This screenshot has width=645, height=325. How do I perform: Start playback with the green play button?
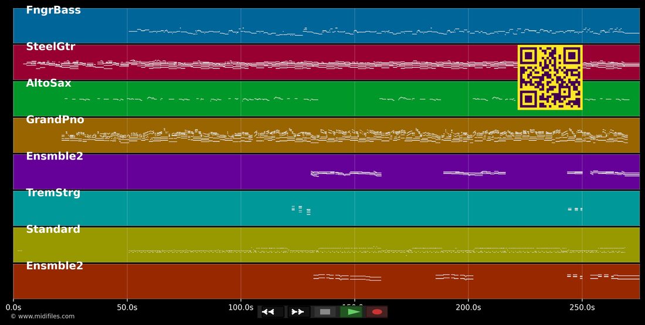click(351, 312)
